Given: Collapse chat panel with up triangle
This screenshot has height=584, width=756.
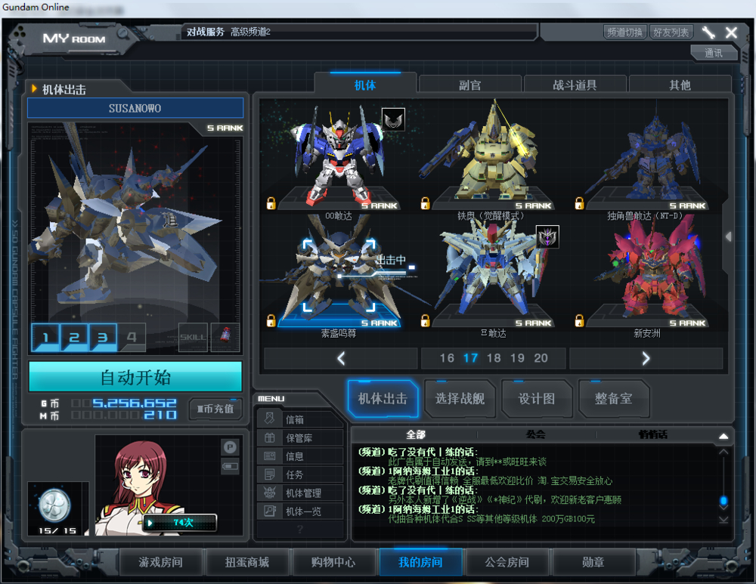Looking at the screenshot, I should click(723, 436).
